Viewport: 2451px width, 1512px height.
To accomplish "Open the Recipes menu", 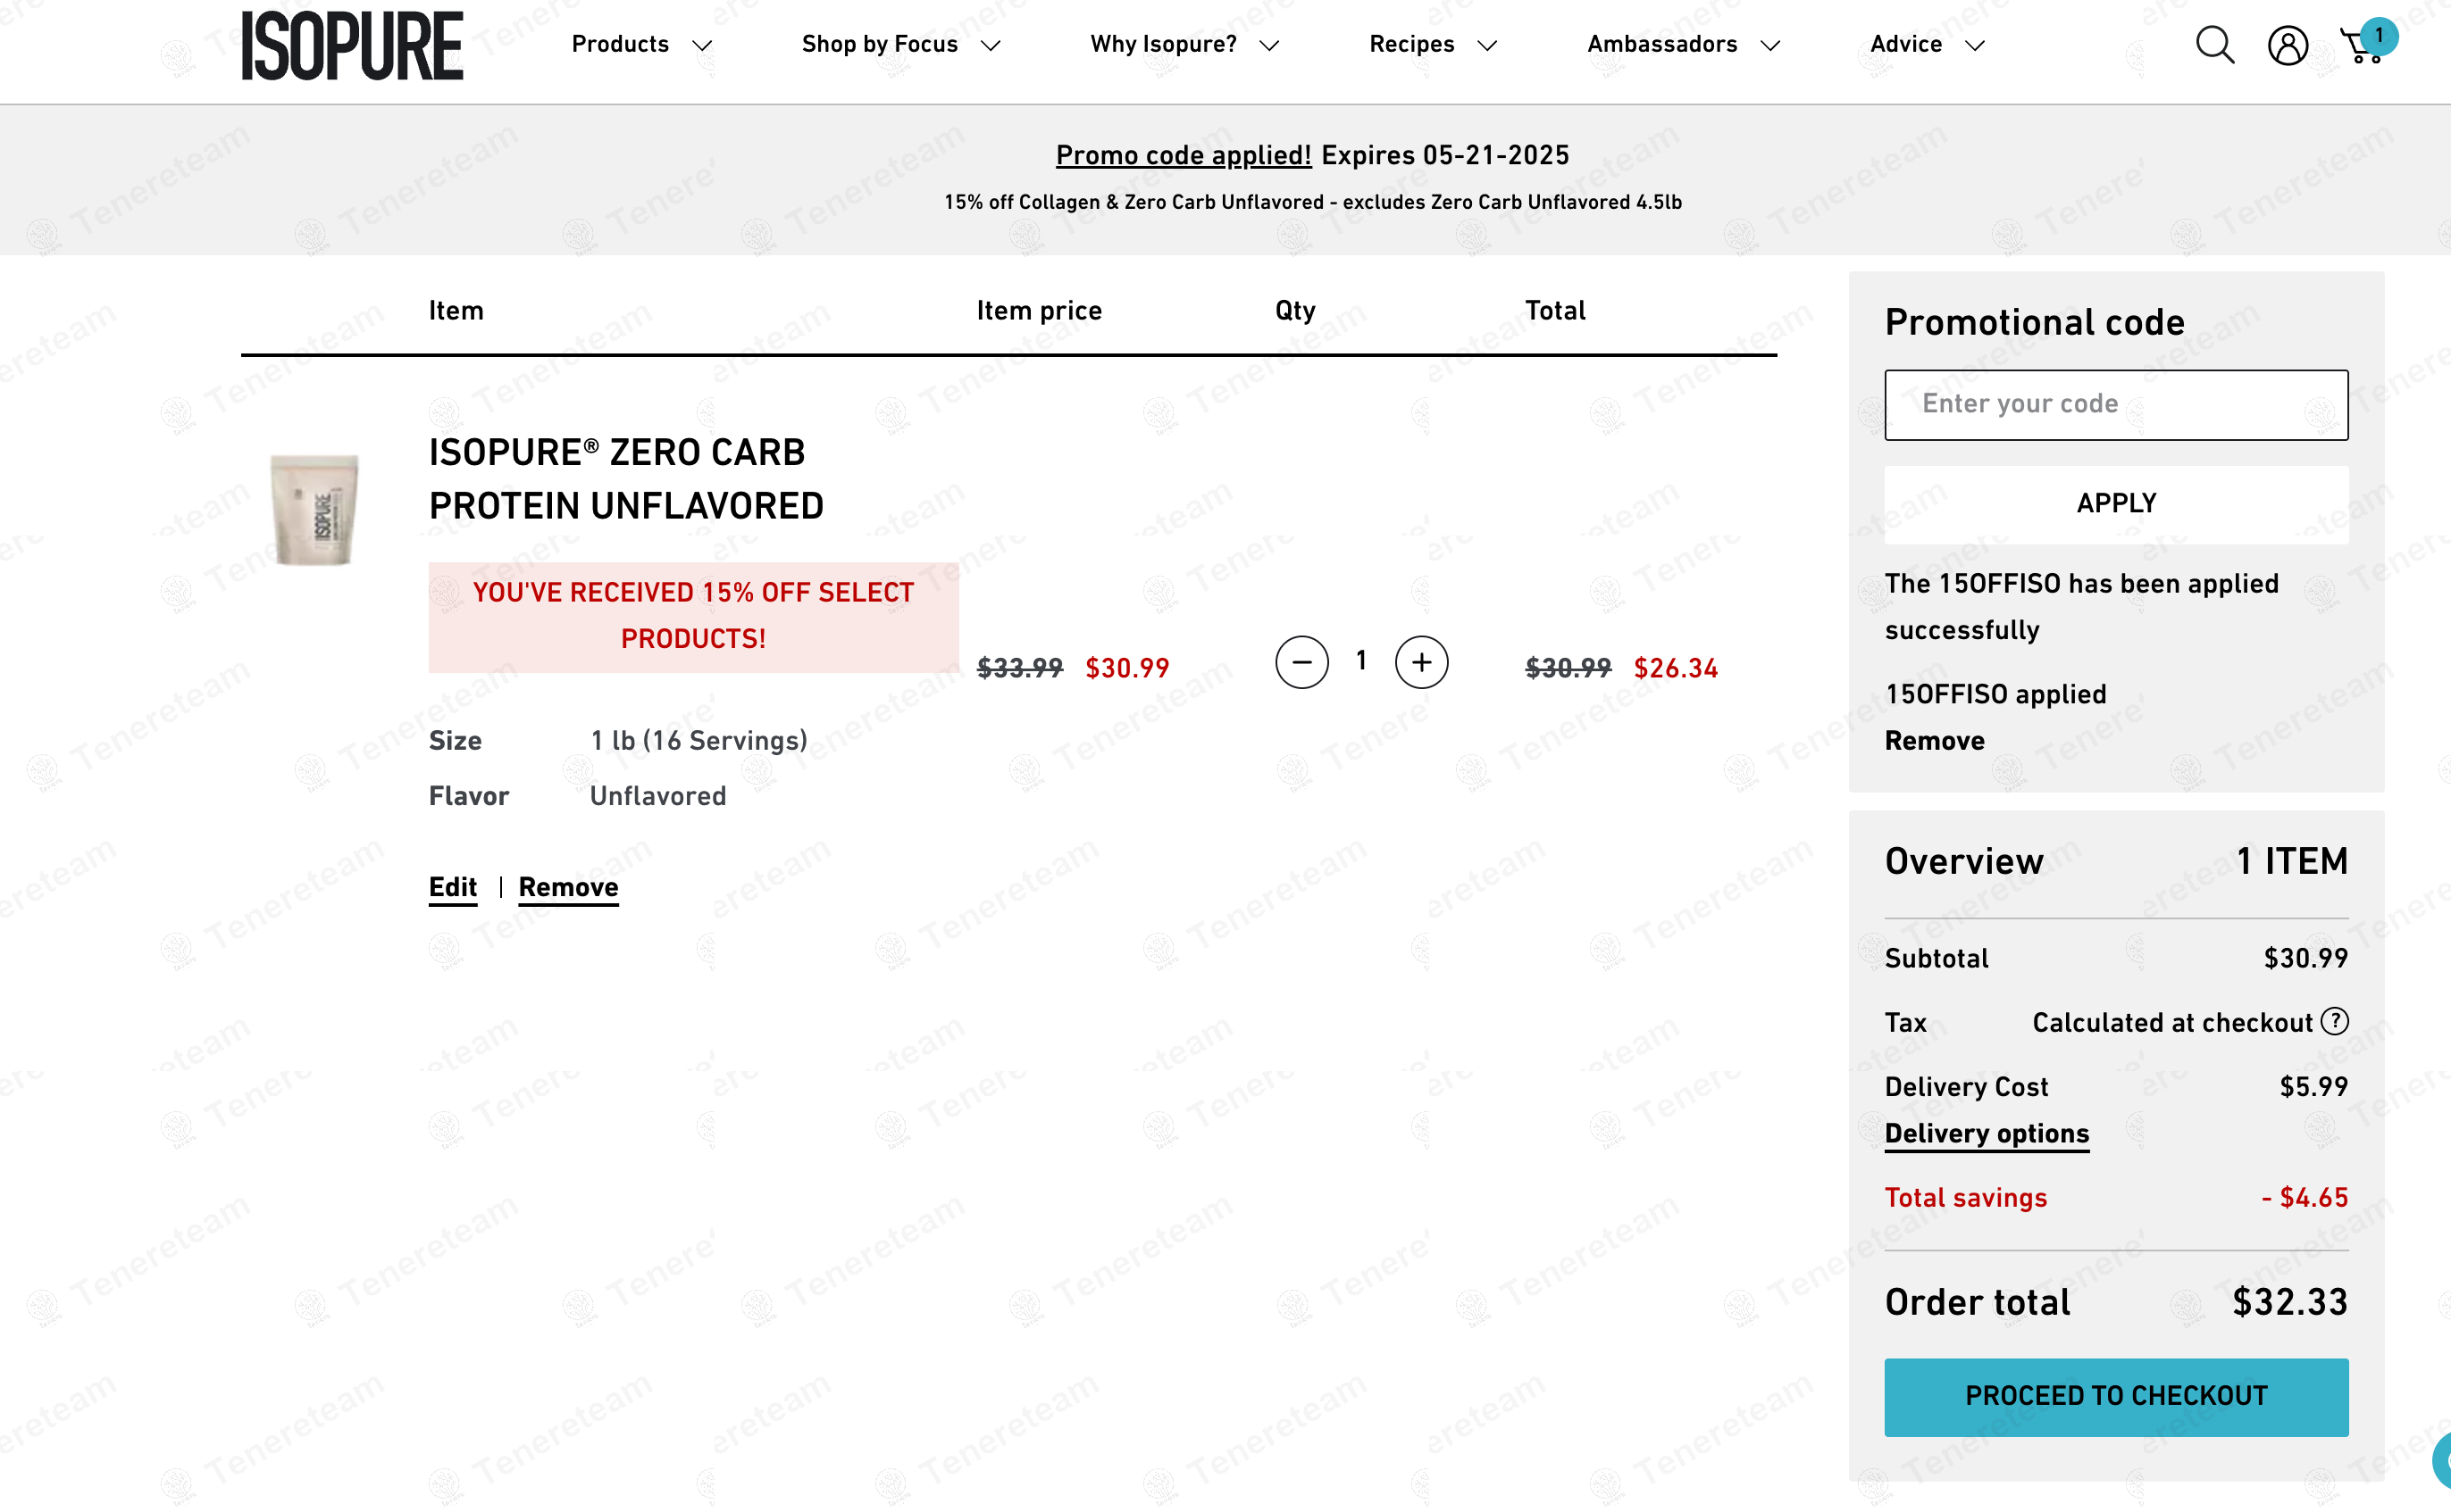I will pyautogui.click(x=1432, y=45).
